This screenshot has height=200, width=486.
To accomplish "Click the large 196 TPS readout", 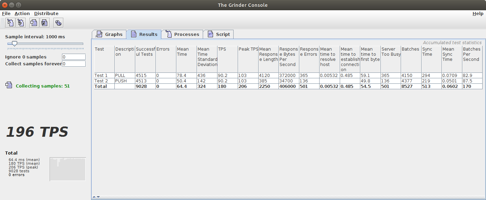I will [37, 132].
